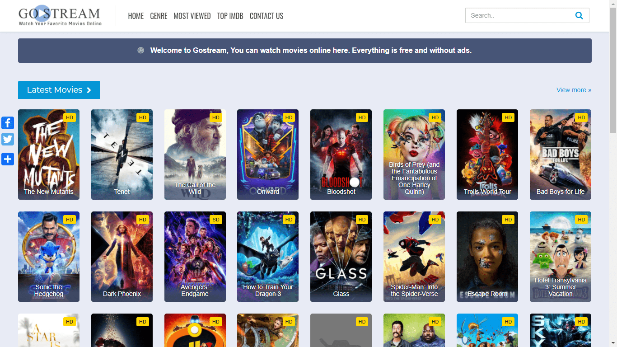Open The Call of the Wild poster
Image resolution: width=617 pixels, height=347 pixels.
(x=195, y=155)
